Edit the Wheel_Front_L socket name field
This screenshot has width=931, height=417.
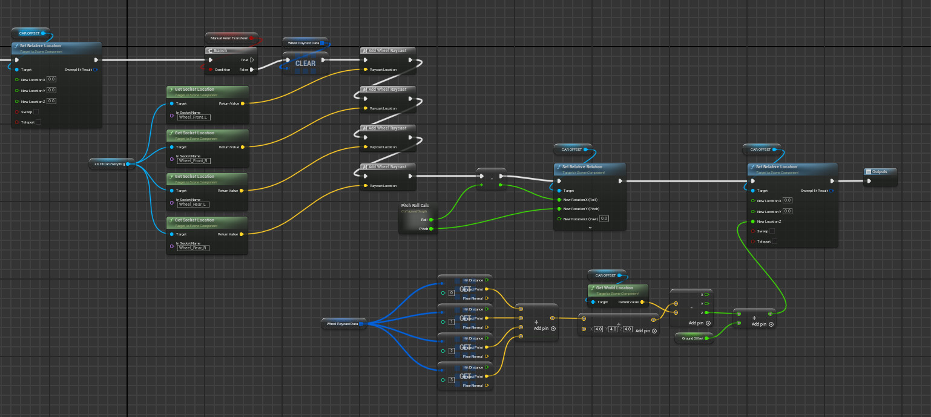193,117
